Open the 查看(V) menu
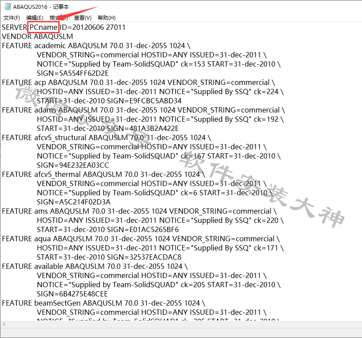 click(x=83, y=18)
